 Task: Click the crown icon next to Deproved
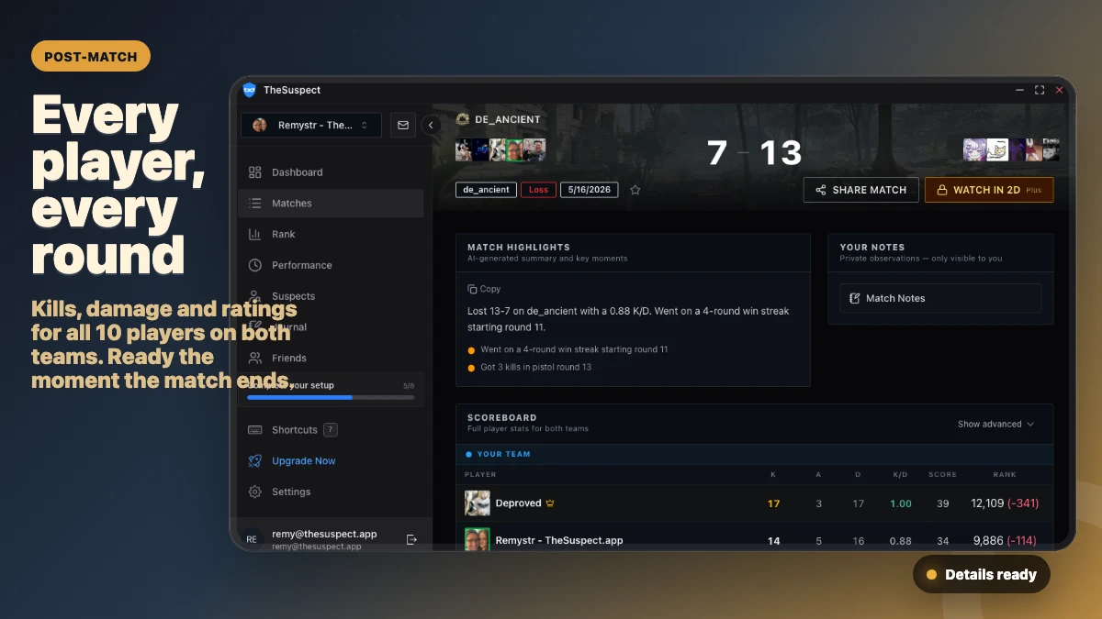click(x=550, y=503)
